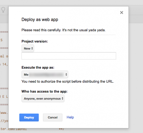This screenshot has width=143, height=133.
Task: Click the Project version label
Action: click(35, 41)
